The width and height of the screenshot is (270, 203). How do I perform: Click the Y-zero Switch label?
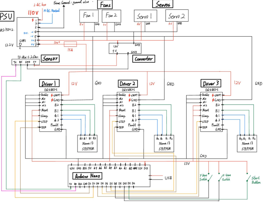coord(203,177)
